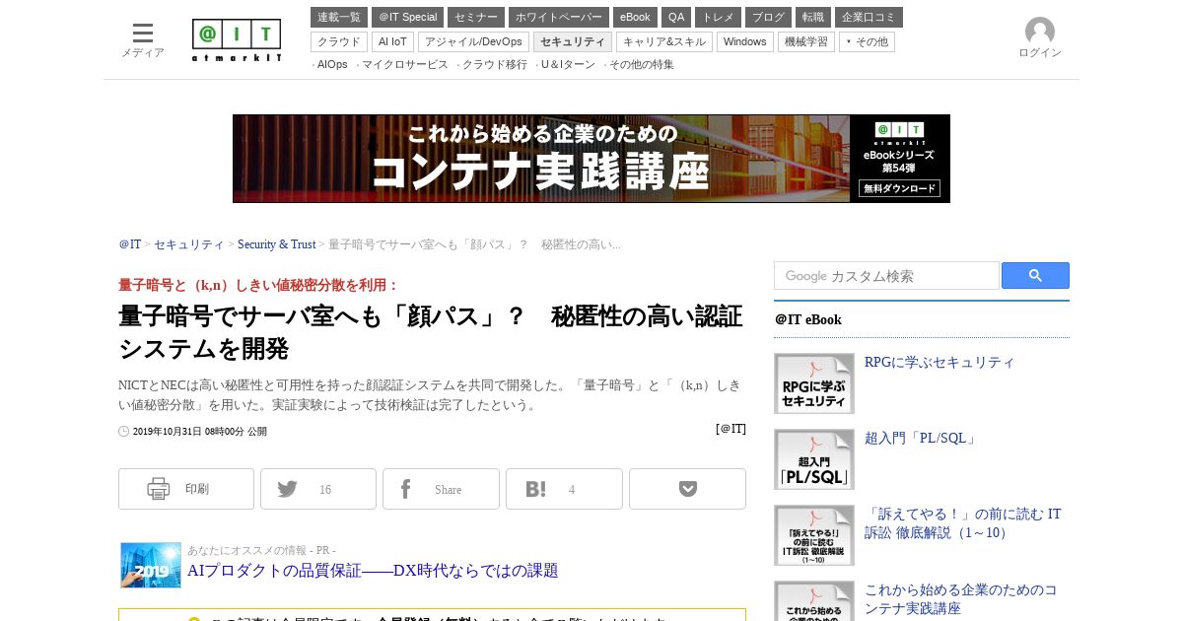Select the Windows category tab

(x=745, y=41)
